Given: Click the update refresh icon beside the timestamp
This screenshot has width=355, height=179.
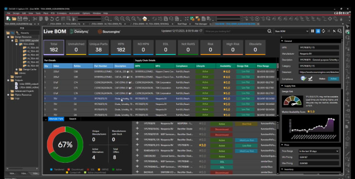Looking at the screenshot, I should coord(200,31).
